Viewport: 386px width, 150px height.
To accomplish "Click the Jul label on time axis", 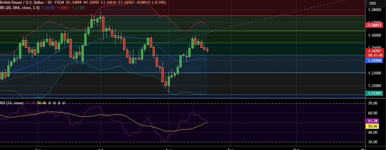I will click(101, 149).
